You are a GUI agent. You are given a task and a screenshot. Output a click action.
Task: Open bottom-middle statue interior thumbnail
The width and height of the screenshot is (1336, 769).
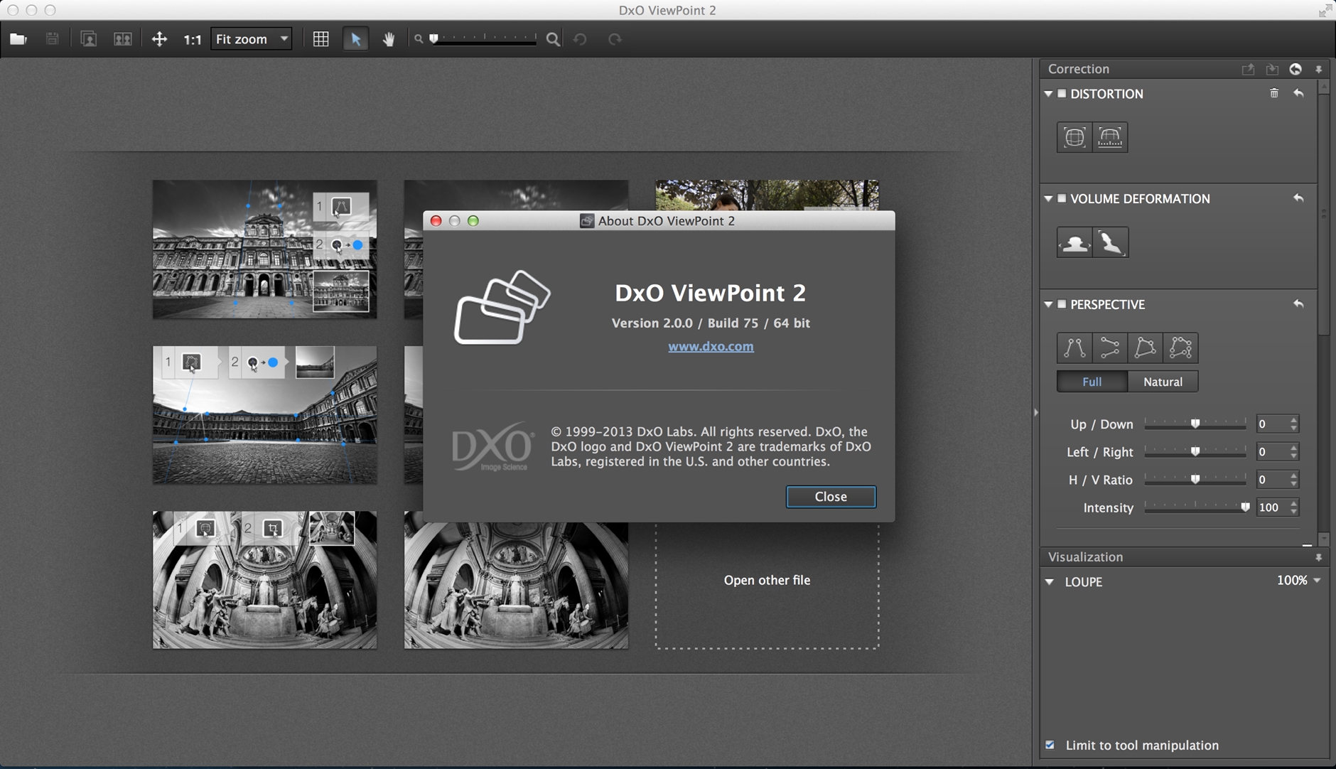[x=516, y=586]
